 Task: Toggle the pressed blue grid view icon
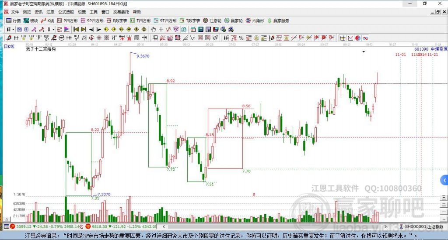click(19, 29)
